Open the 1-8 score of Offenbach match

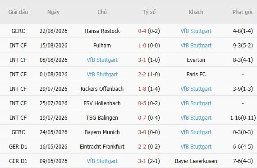tap(142, 89)
